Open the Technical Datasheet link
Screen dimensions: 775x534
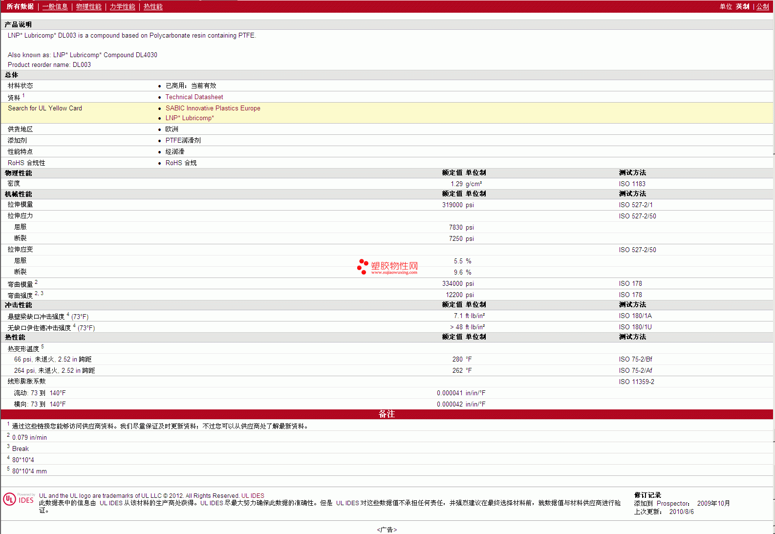[194, 97]
